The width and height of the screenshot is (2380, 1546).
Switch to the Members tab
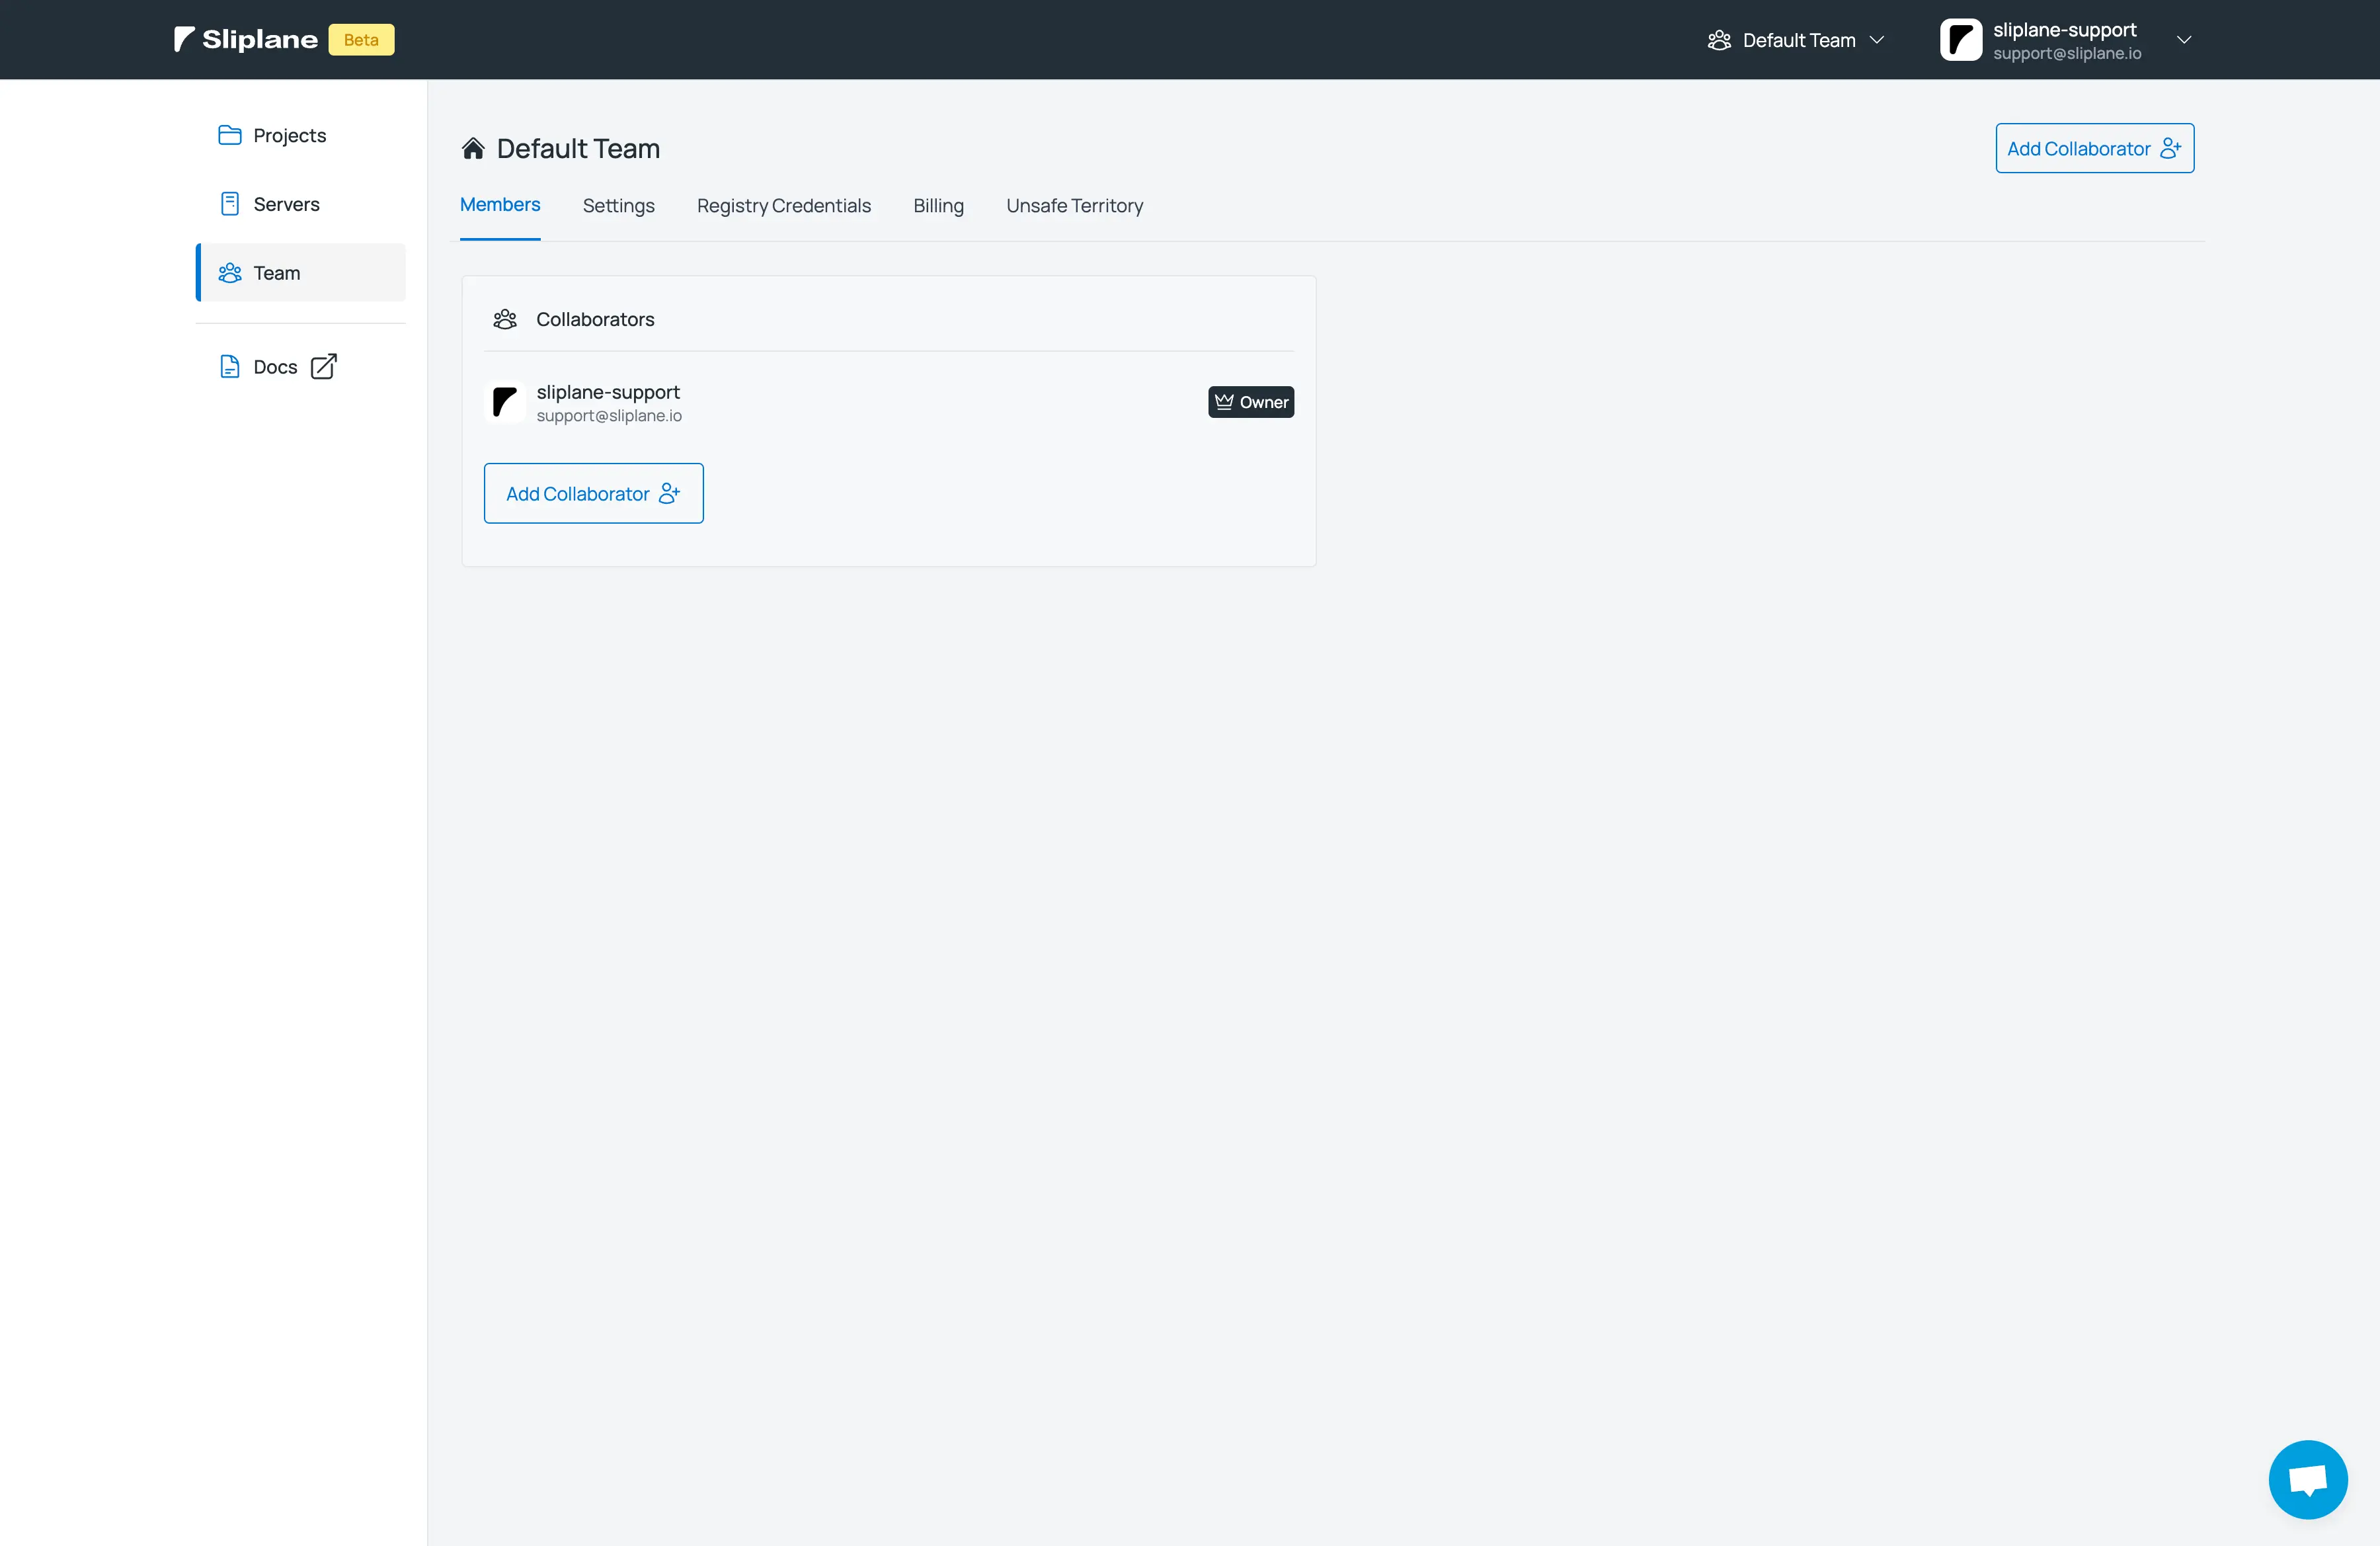point(500,205)
